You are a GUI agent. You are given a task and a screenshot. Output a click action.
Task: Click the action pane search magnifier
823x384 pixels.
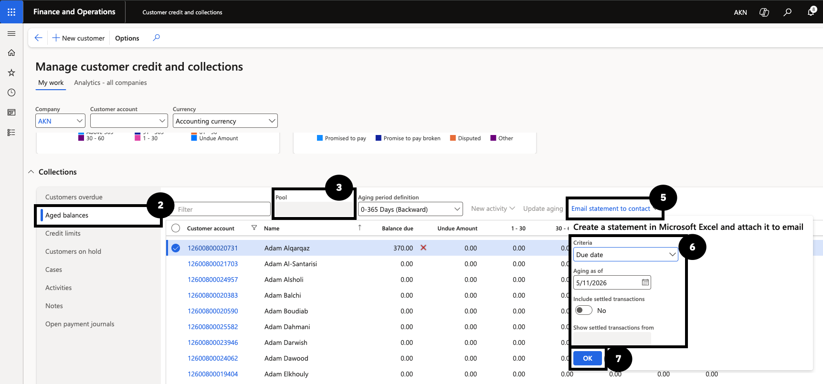point(156,38)
